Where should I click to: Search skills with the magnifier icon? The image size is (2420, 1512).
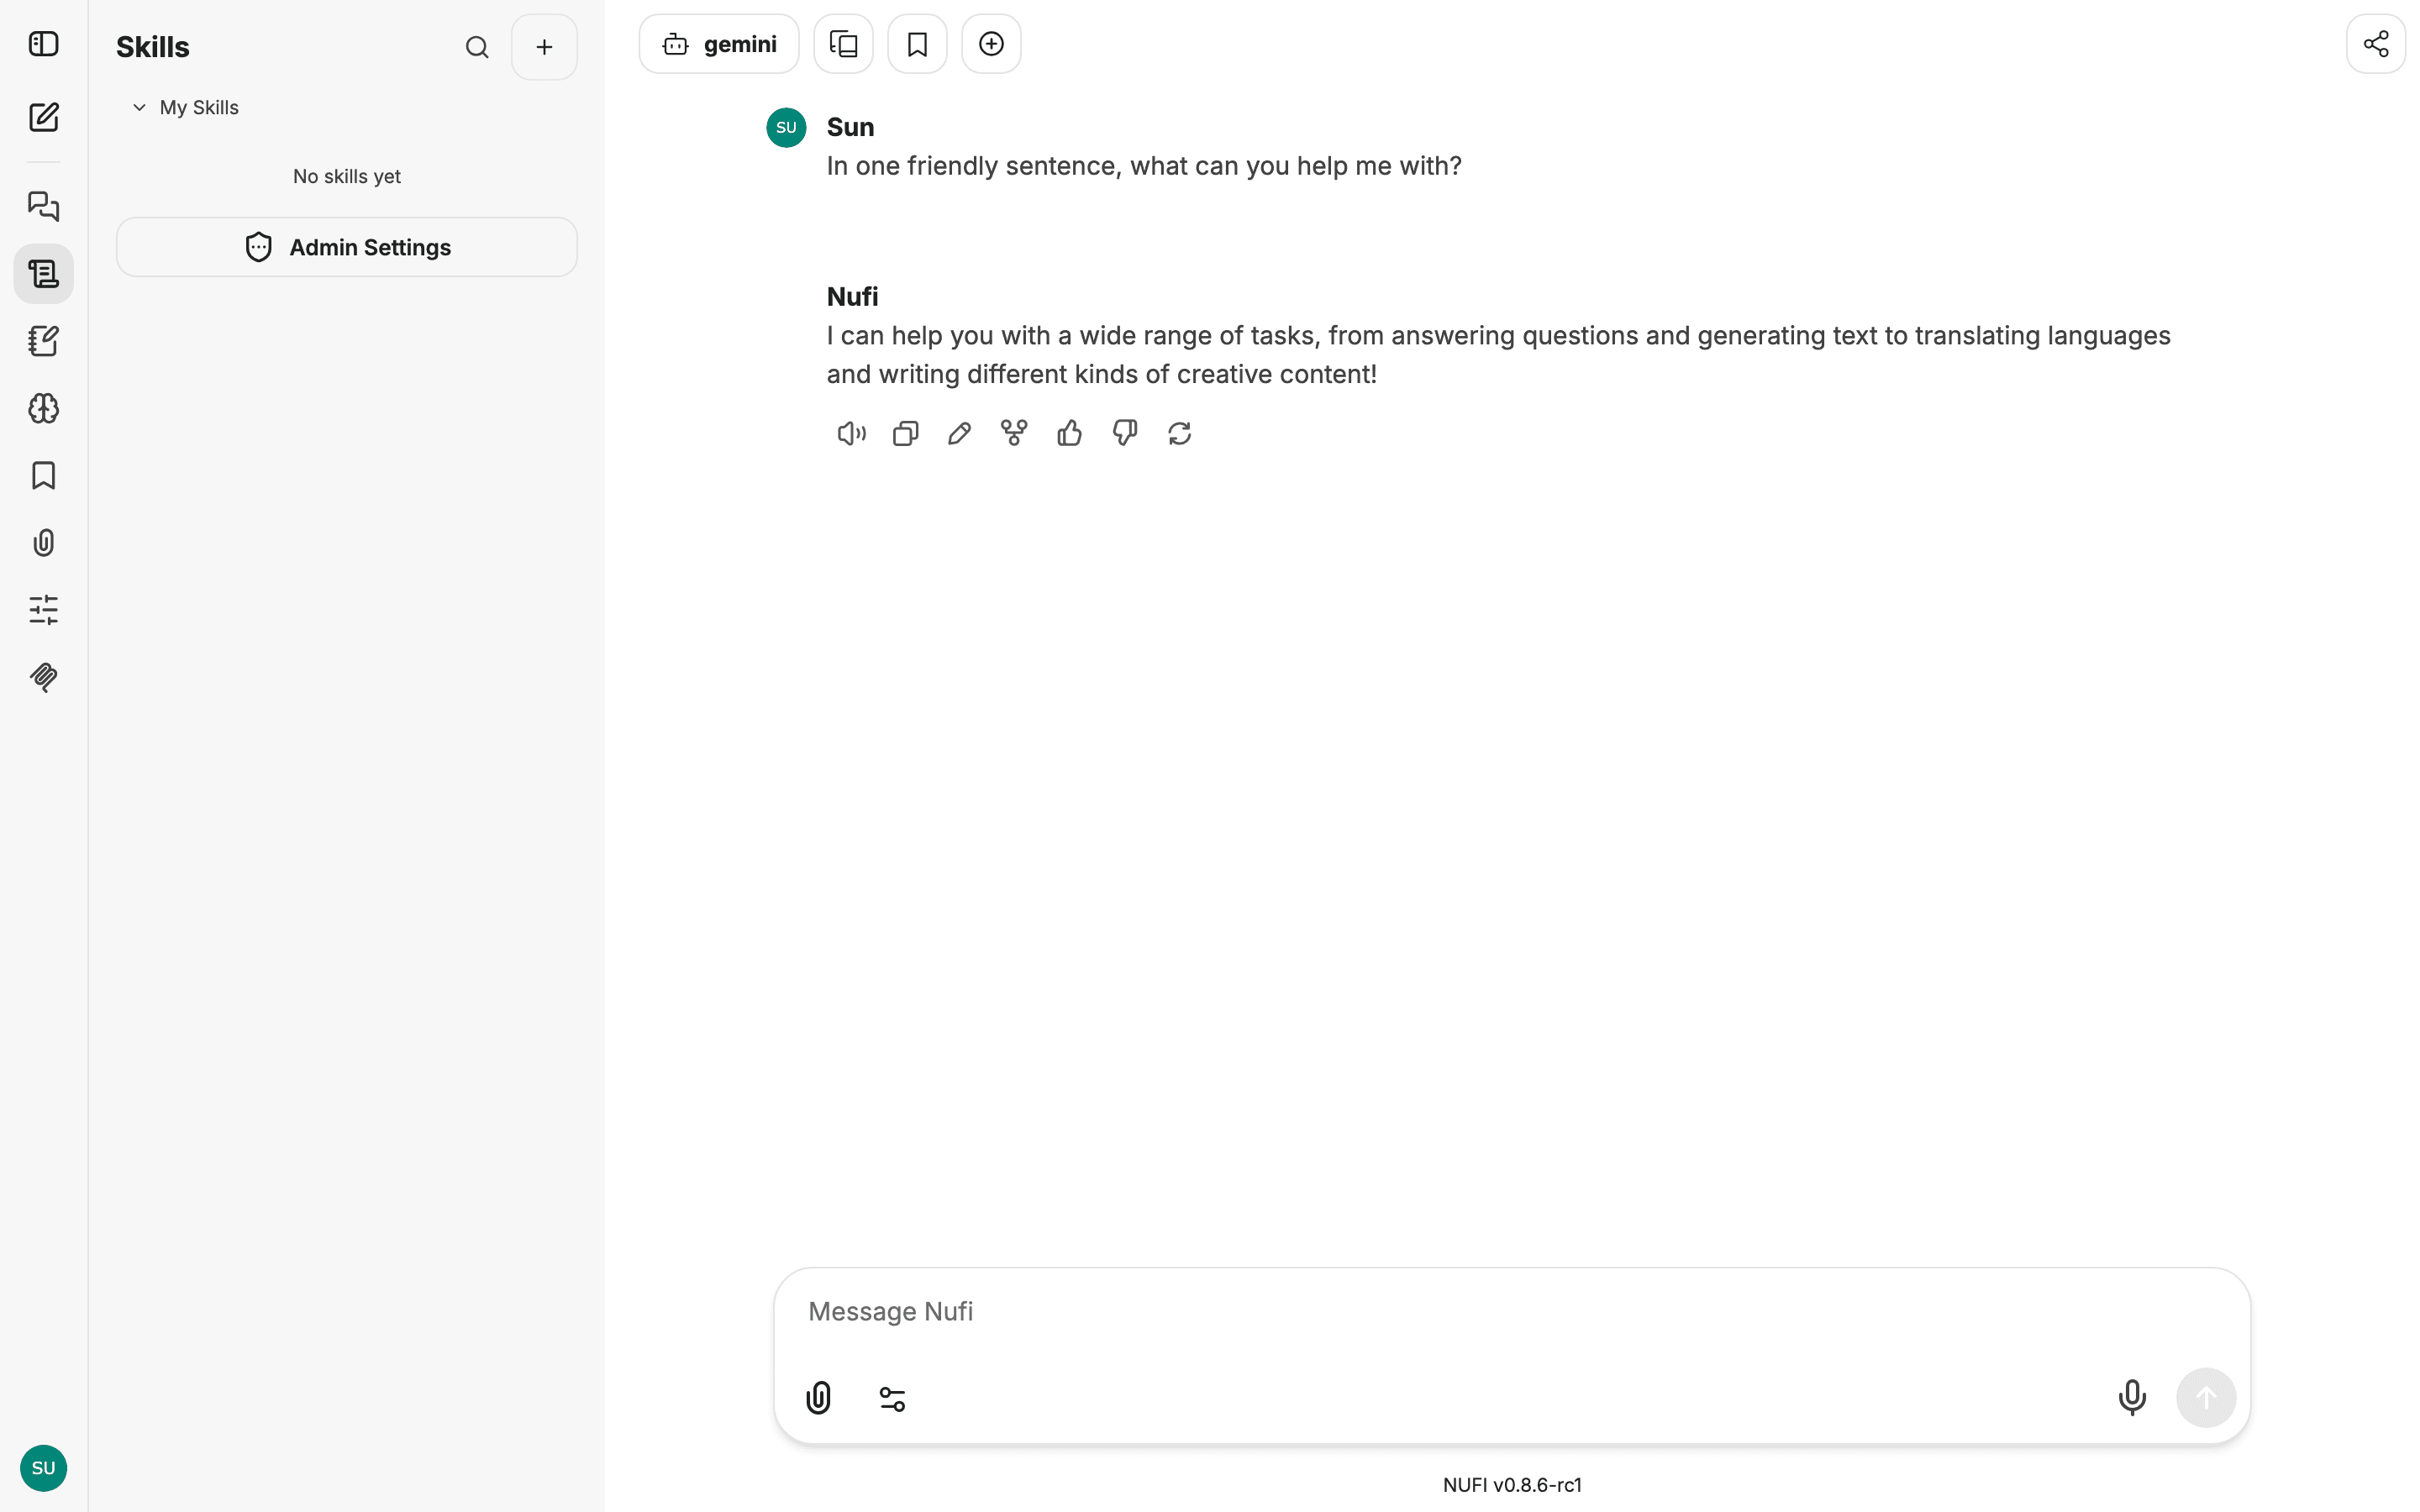tap(477, 47)
